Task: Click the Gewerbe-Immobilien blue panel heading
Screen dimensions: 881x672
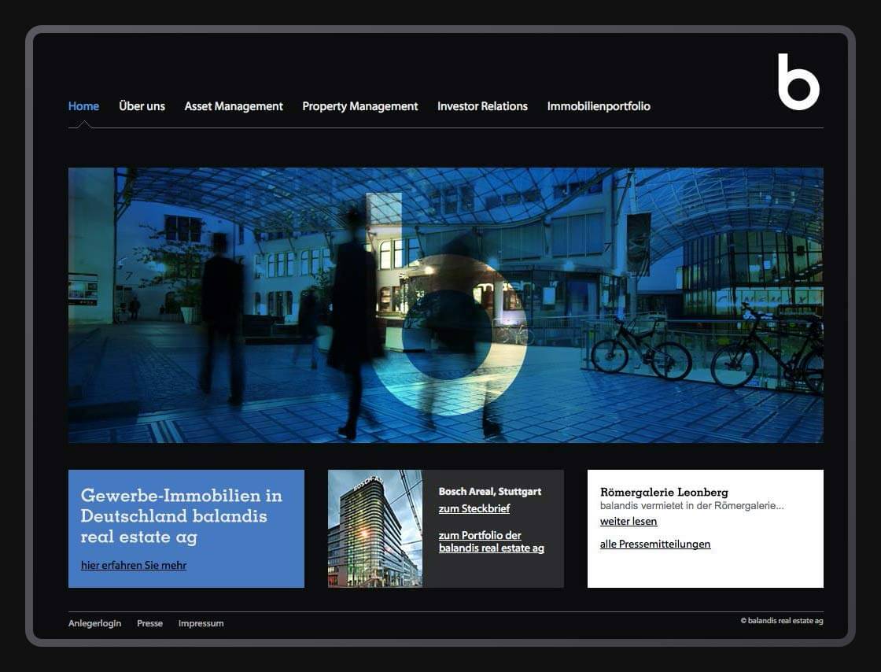Action: click(x=181, y=516)
